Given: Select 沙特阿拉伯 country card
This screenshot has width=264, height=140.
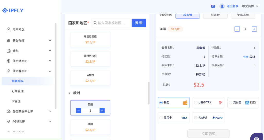Looking at the screenshot, I should click(x=90, y=59).
